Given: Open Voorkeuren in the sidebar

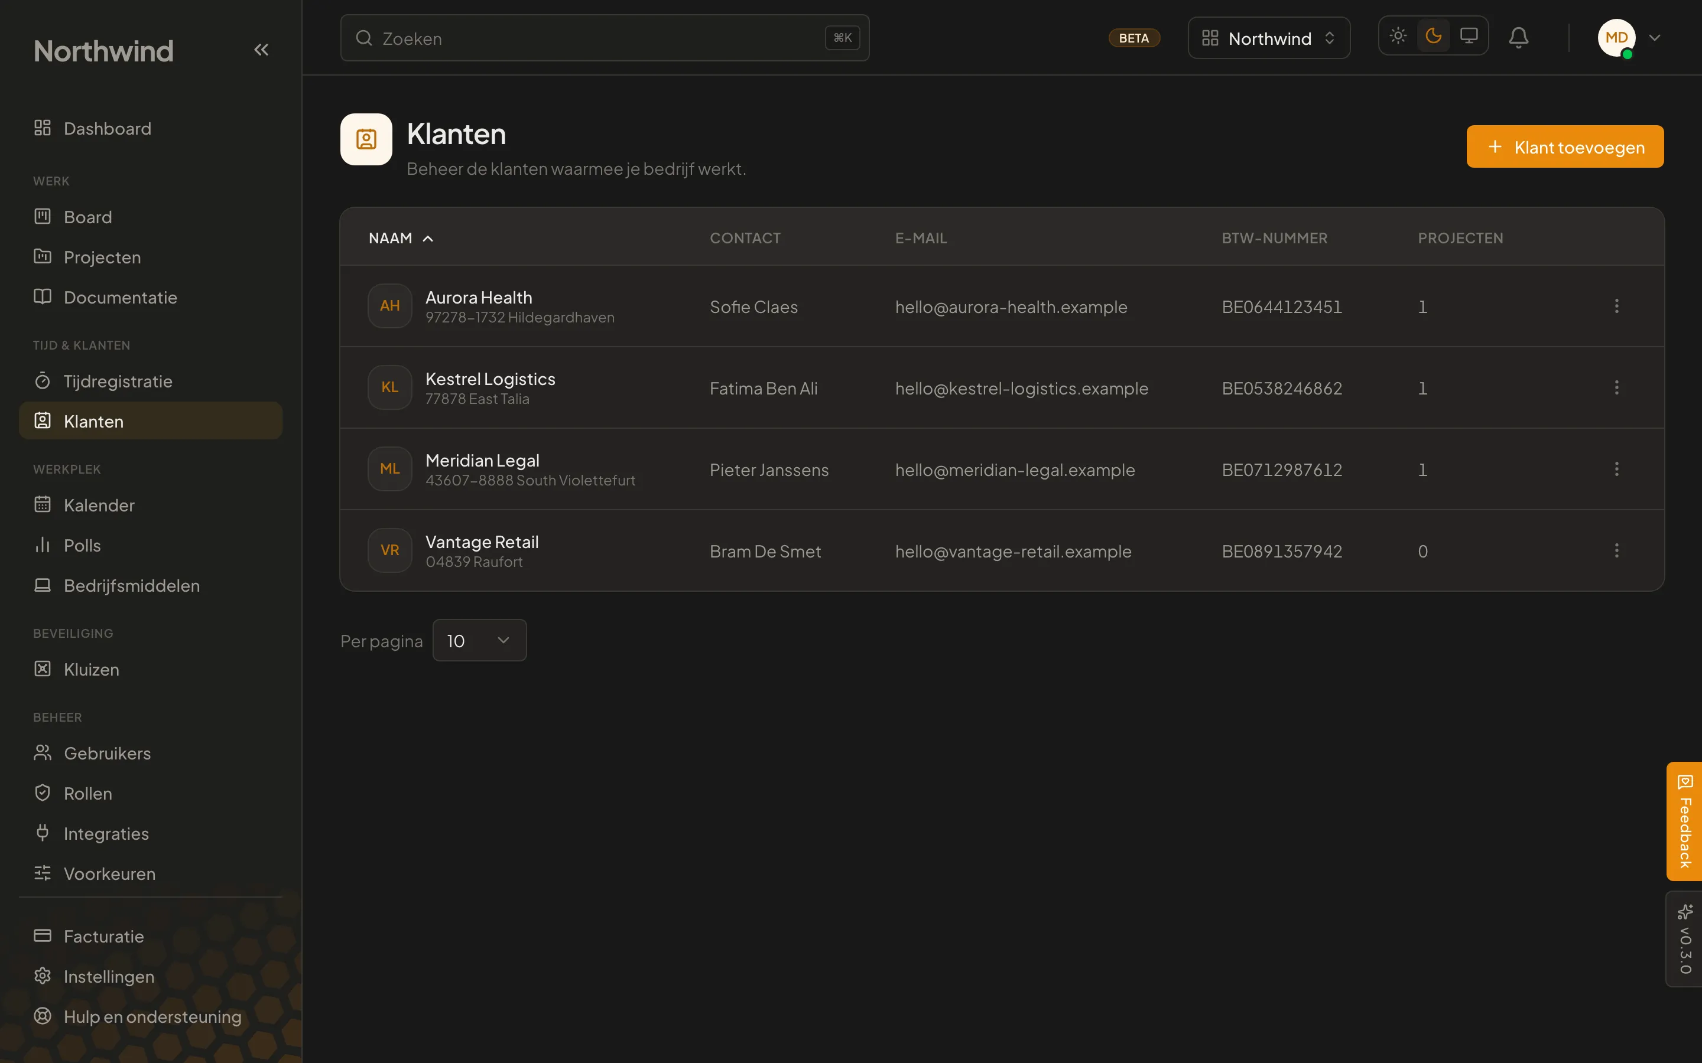Looking at the screenshot, I should pyautogui.click(x=151, y=872).
